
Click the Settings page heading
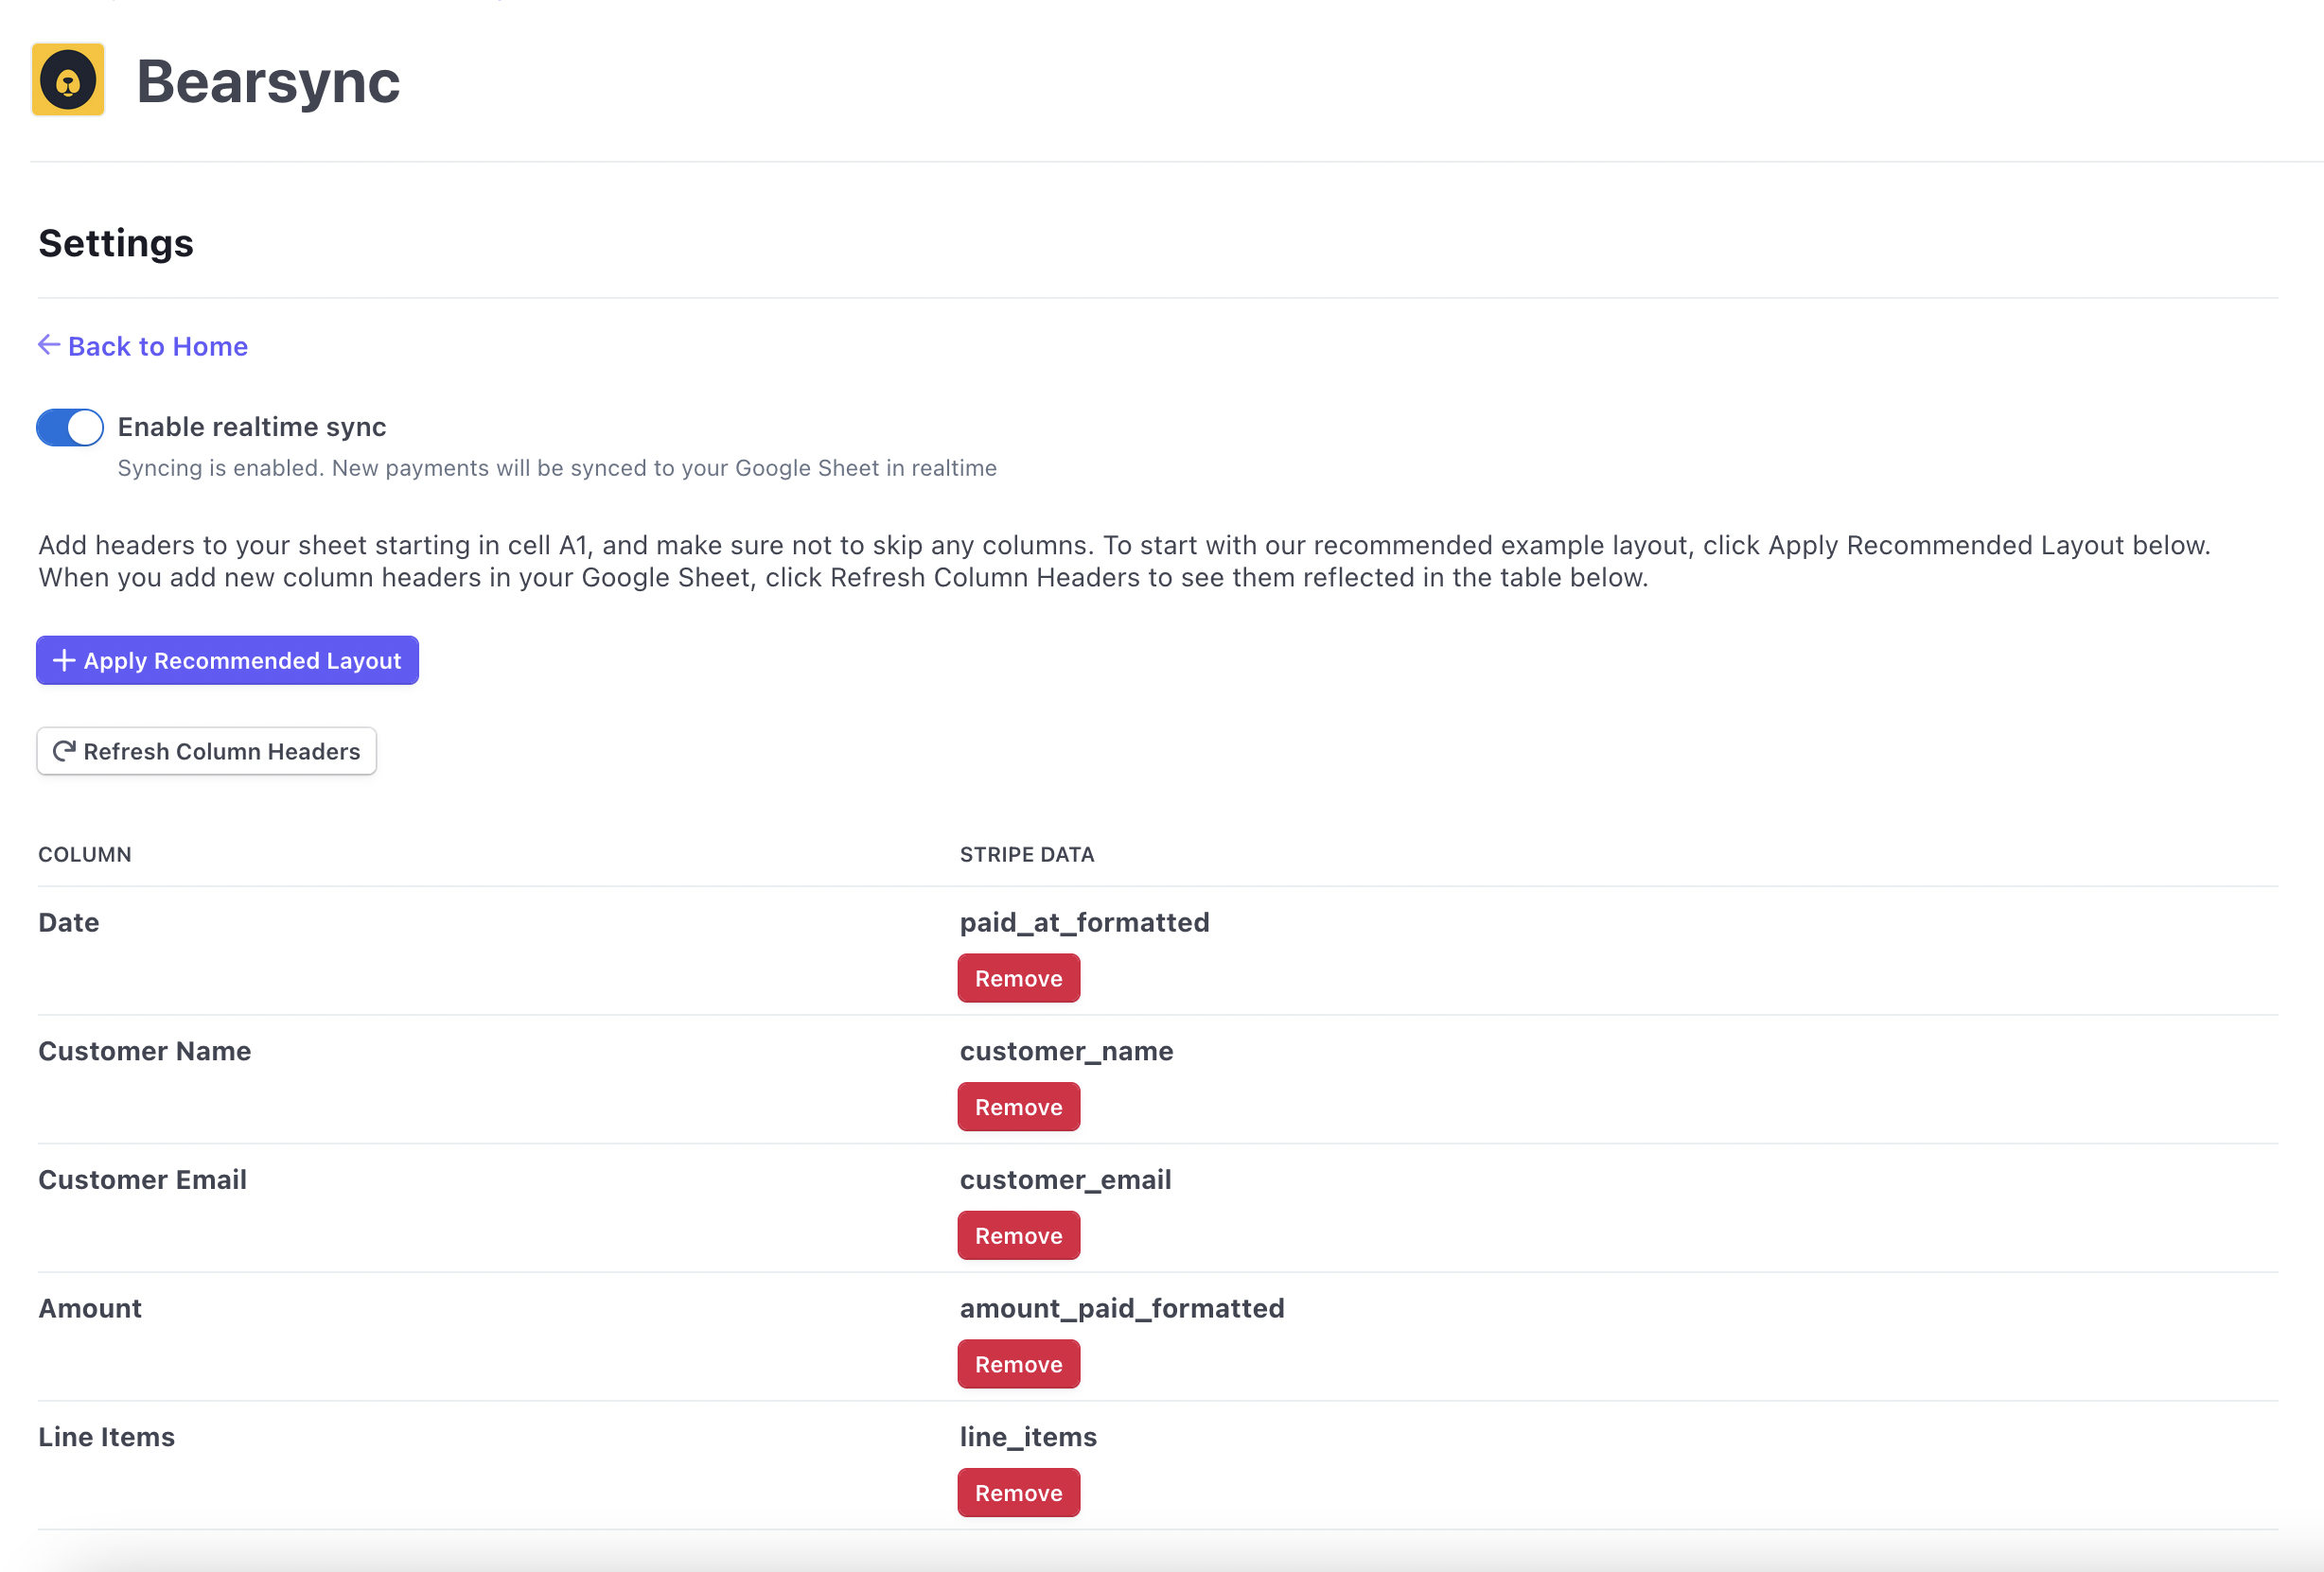point(116,242)
